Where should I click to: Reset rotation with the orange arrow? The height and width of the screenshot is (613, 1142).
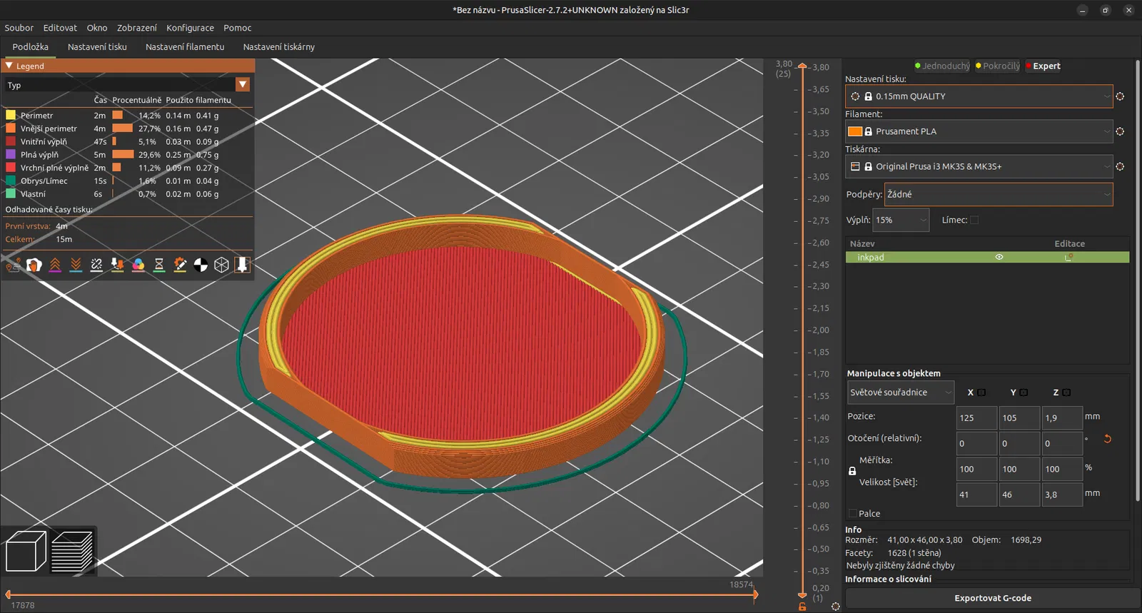[x=1107, y=439]
